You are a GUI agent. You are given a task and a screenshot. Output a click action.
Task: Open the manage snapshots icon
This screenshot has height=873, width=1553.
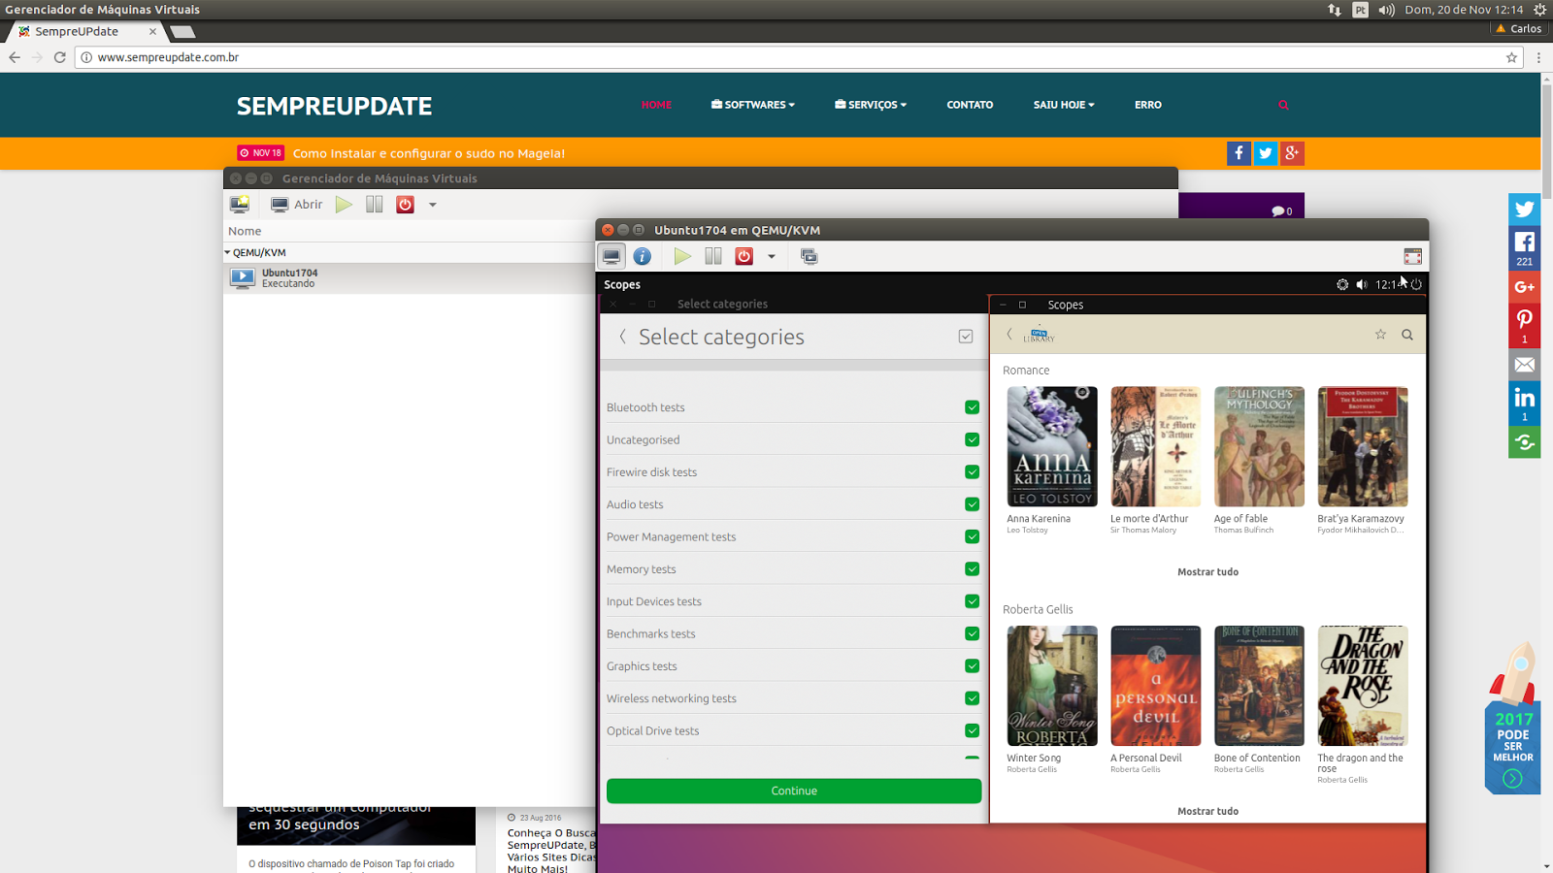809,256
